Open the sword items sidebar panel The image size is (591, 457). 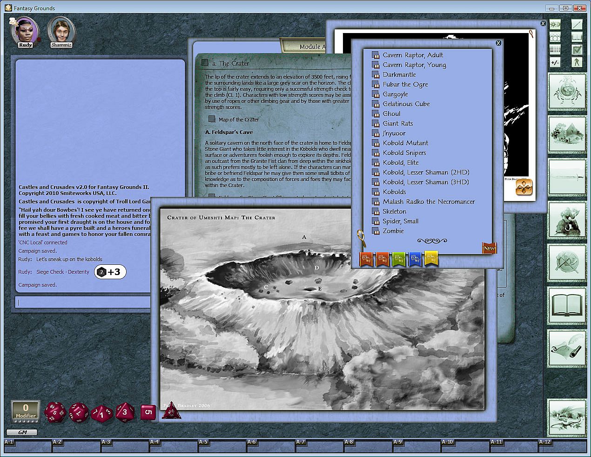pyautogui.click(x=566, y=177)
